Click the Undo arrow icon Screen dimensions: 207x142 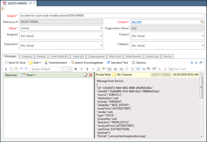pos(21,69)
